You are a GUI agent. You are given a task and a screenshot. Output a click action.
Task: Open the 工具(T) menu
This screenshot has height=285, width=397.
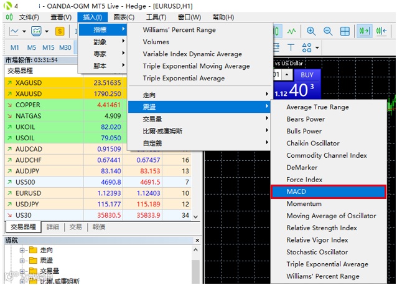pyautogui.click(x=156, y=17)
